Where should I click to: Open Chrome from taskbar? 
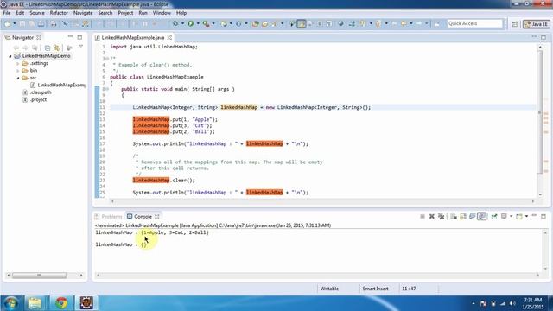(61, 303)
